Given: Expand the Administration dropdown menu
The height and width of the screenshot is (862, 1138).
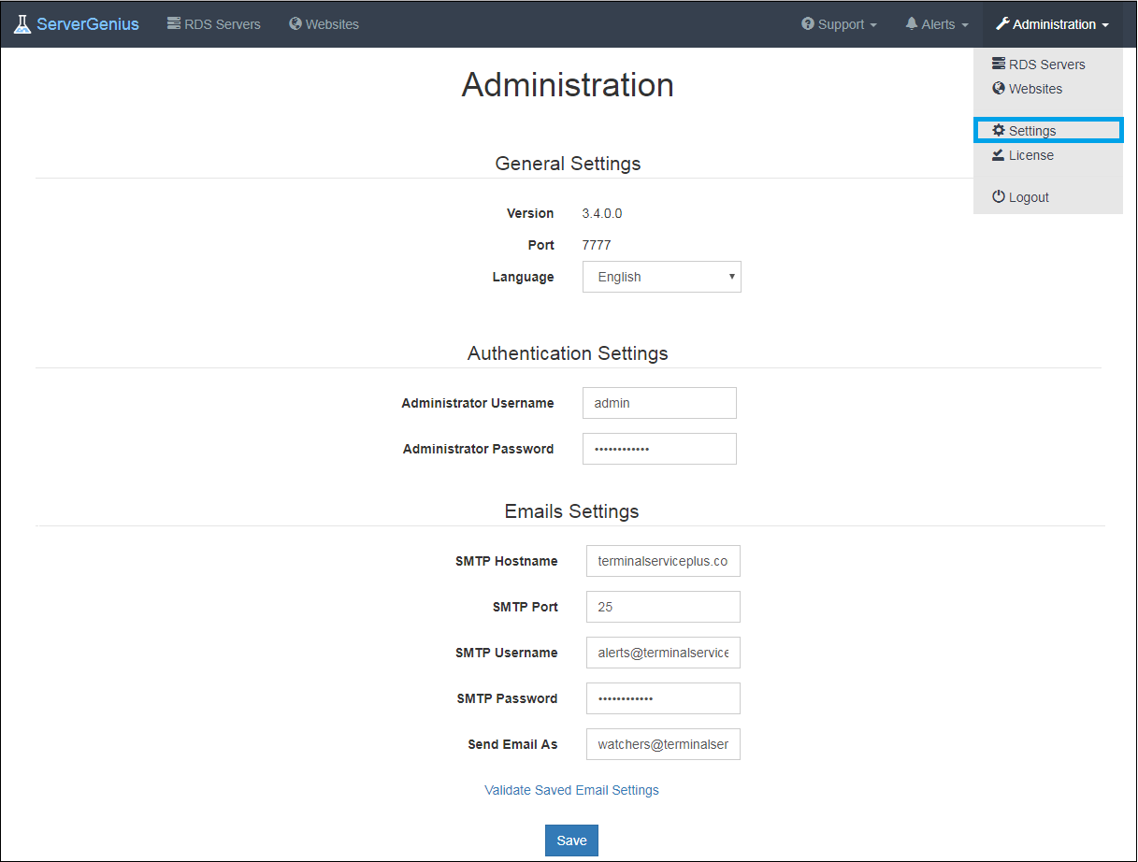Looking at the screenshot, I should point(1051,23).
